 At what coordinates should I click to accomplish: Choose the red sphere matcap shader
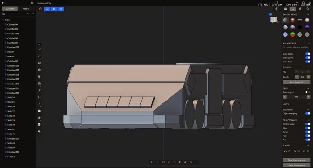(x=293, y=20)
